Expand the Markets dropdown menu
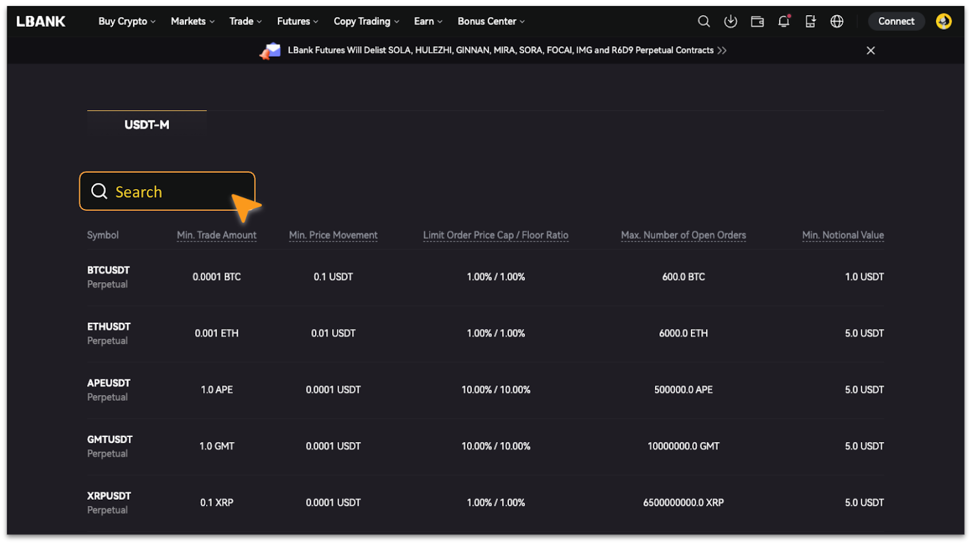The height and width of the screenshot is (546, 973). point(192,21)
